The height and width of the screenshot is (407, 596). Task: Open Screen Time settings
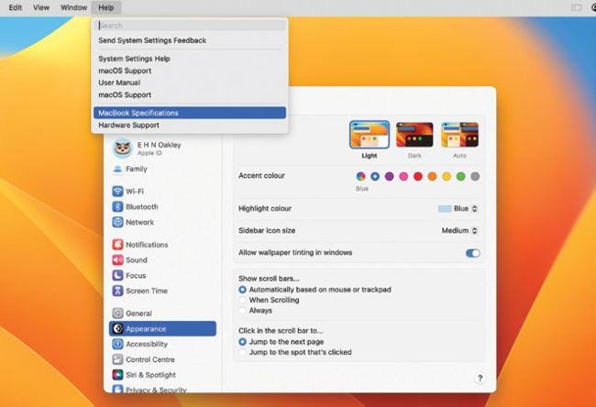pyautogui.click(x=147, y=291)
